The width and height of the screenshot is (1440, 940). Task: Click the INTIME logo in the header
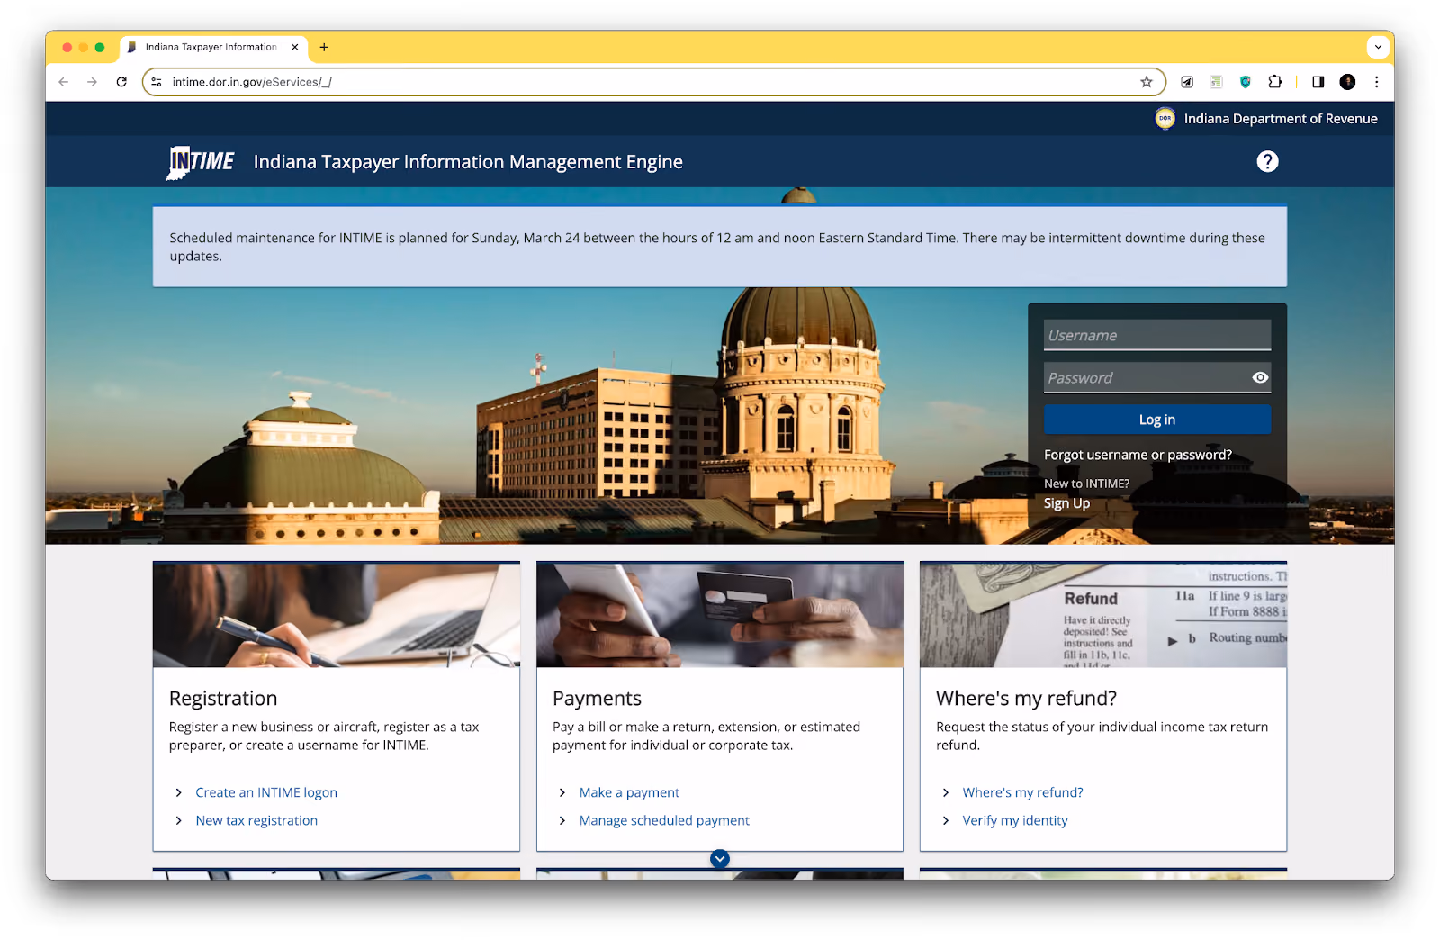pos(201,162)
